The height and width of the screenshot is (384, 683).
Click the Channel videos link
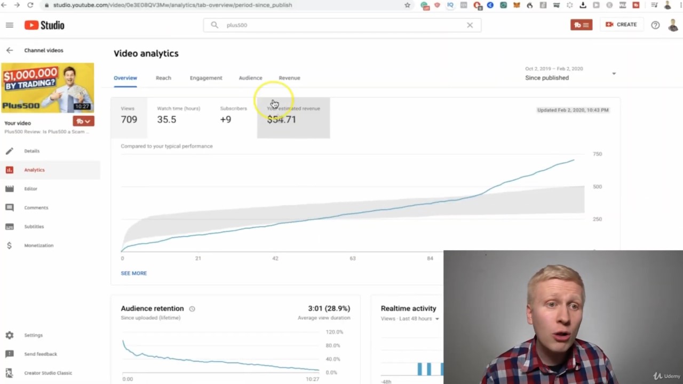click(x=44, y=50)
